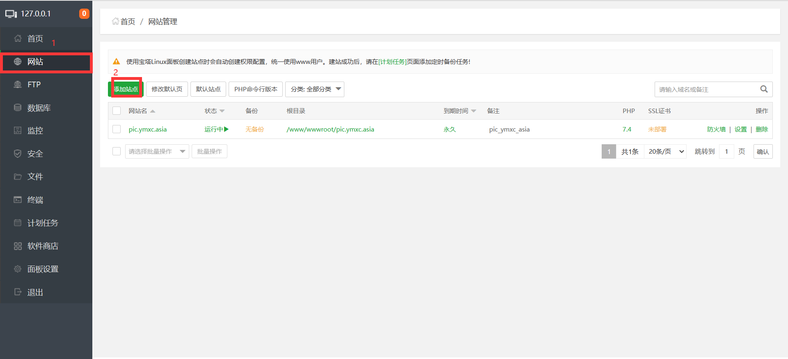This screenshot has height=359, width=788.
Task: Click the search magnifier icon
Action: coord(763,89)
